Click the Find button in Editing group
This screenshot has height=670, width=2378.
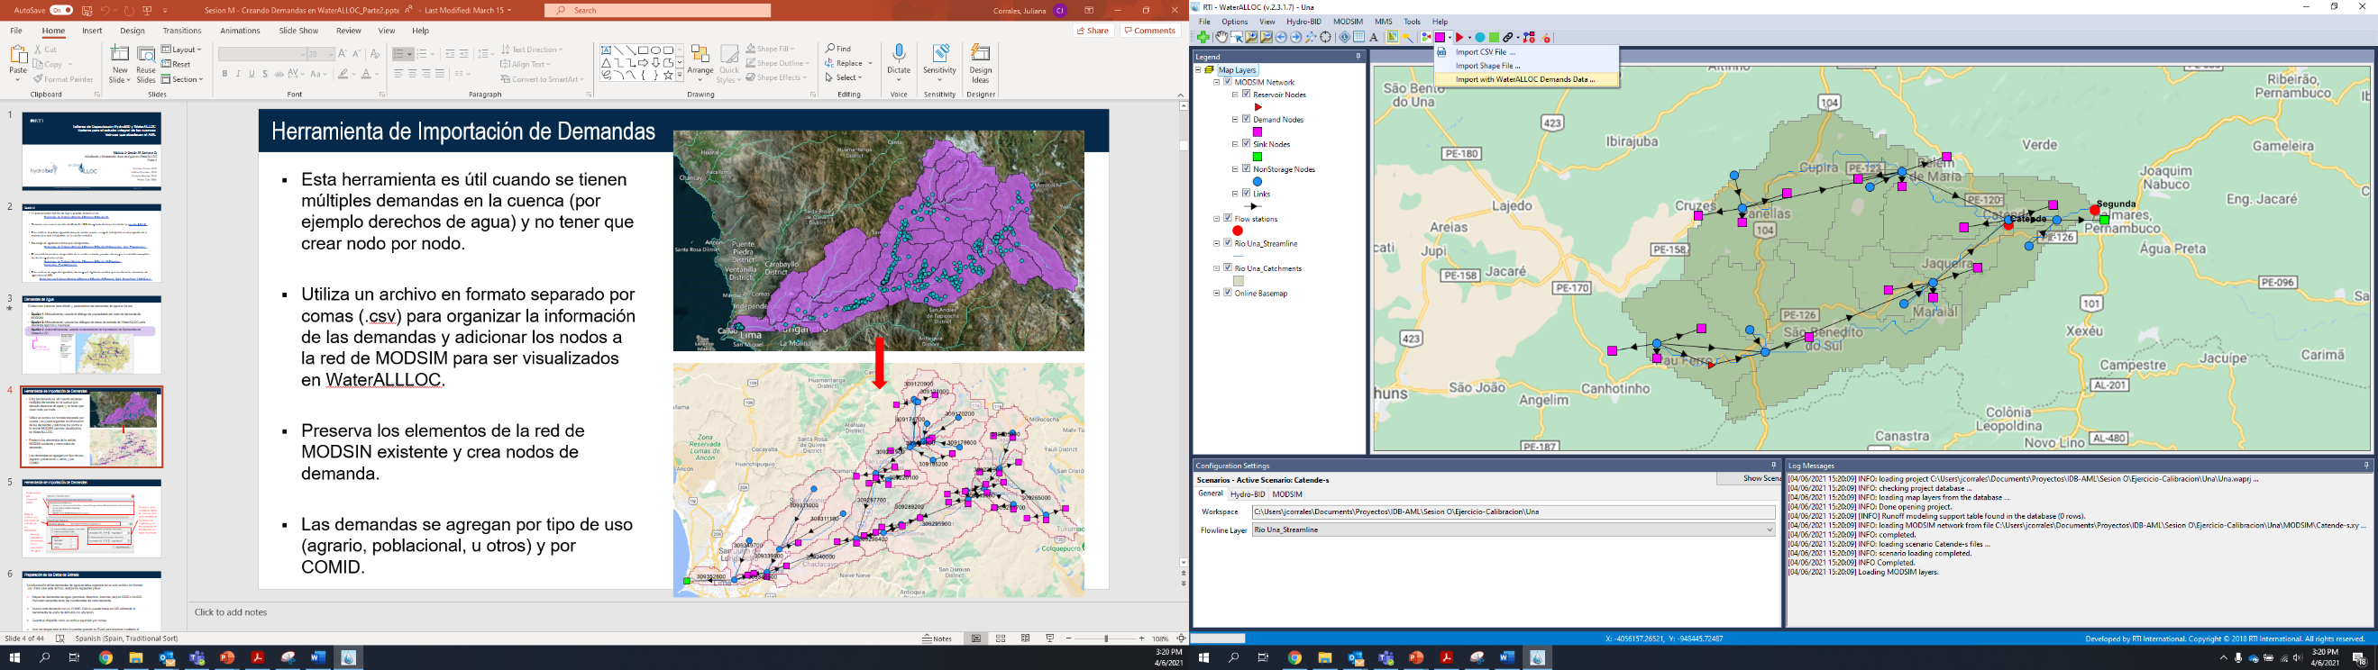coord(839,49)
